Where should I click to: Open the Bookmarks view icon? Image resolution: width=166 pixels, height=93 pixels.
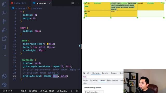(4, 47)
